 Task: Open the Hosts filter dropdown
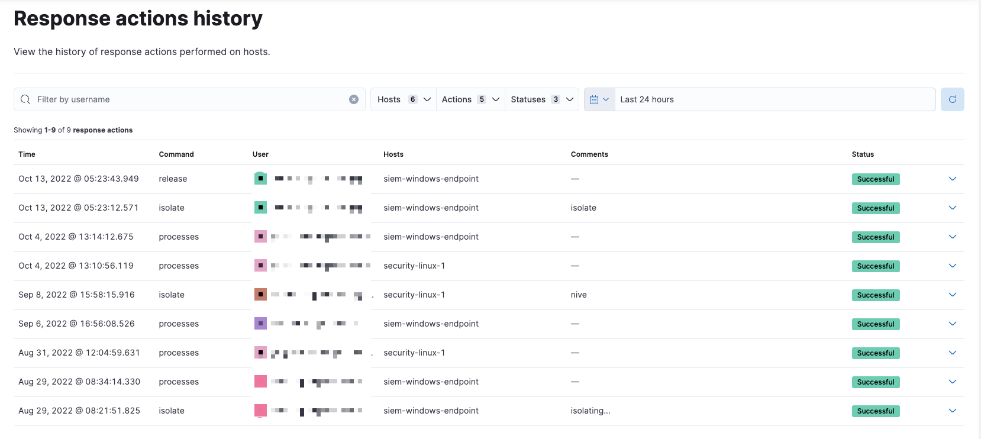[404, 99]
